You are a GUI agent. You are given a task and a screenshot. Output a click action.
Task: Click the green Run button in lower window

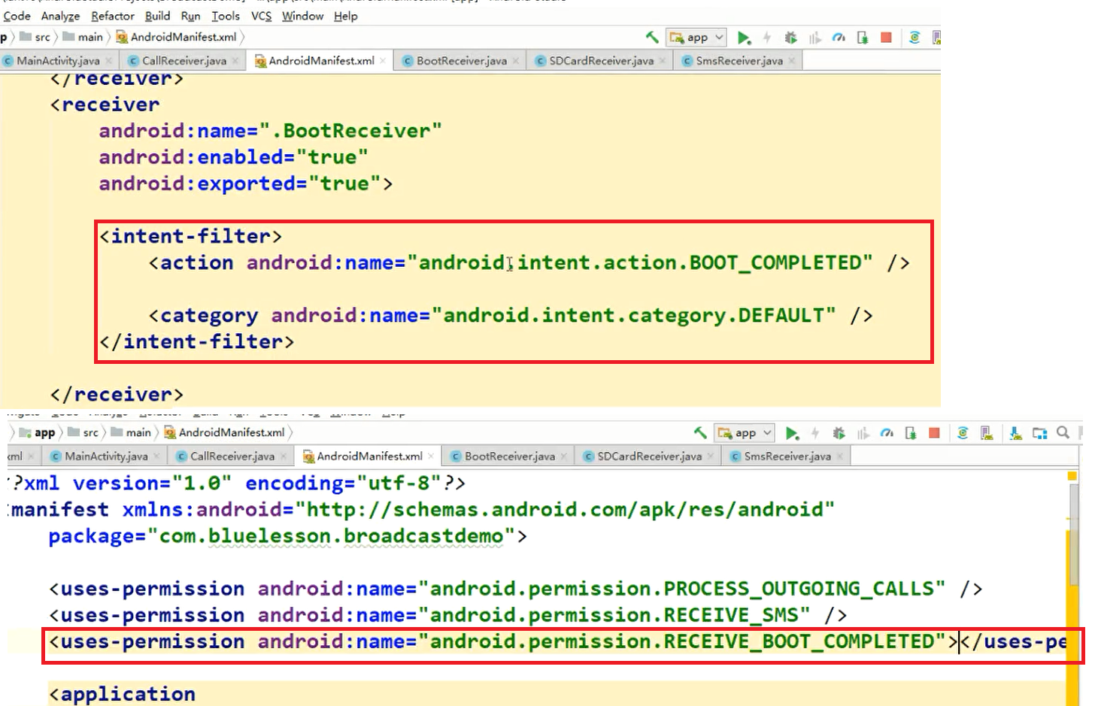[x=792, y=433]
